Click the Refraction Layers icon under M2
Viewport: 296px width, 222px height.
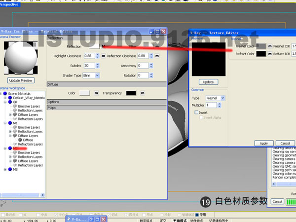pyautogui.click(x=15, y=165)
